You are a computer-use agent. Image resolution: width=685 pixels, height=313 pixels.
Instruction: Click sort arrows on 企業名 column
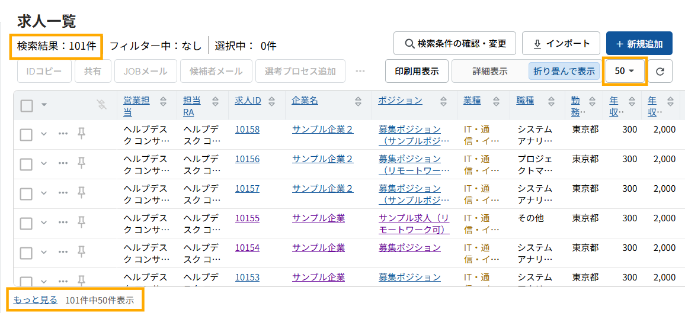358,101
